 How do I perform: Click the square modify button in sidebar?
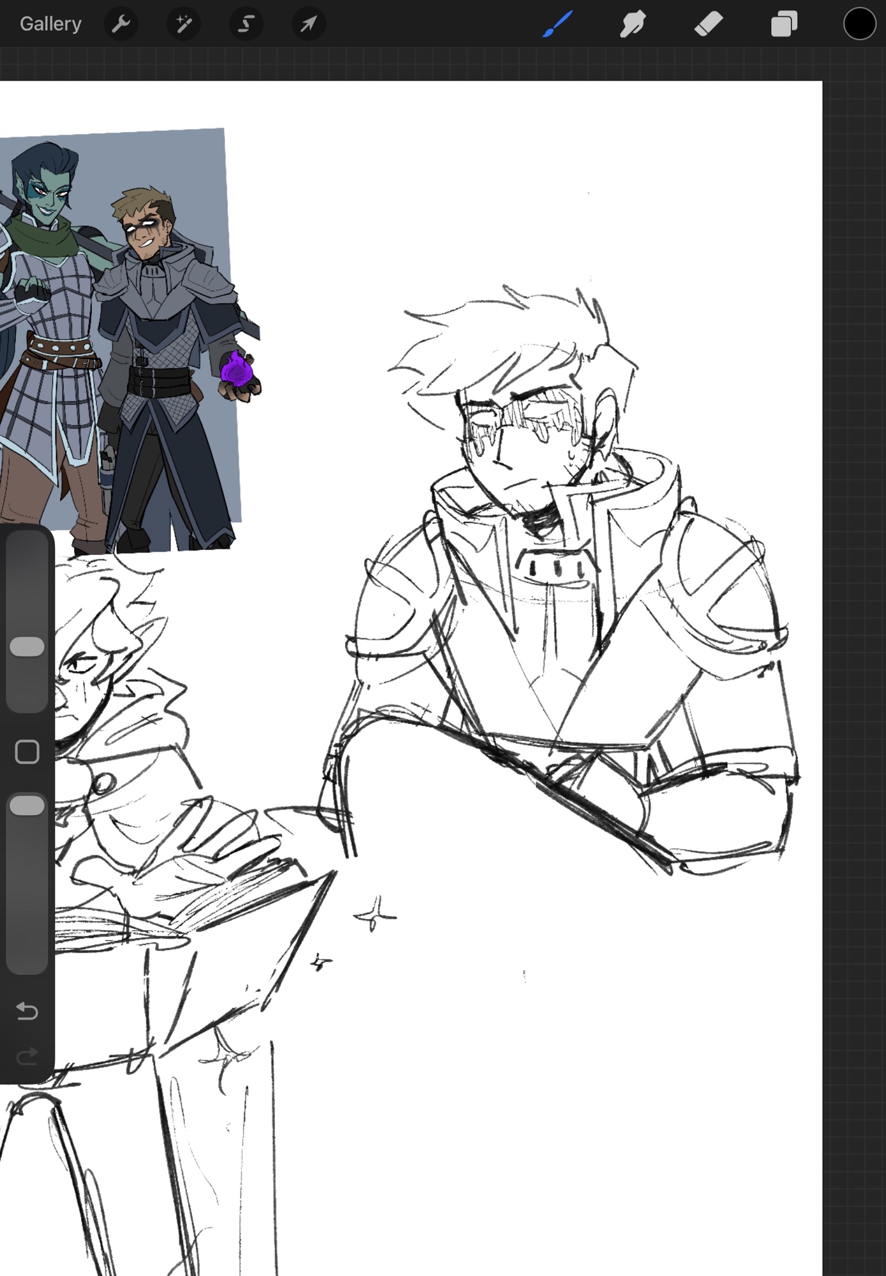[x=27, y=752]
